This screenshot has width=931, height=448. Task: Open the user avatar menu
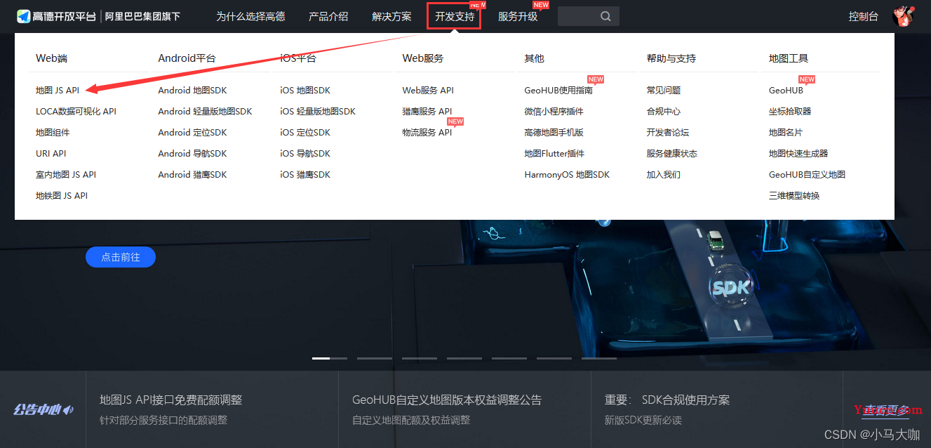coord(904,15)
